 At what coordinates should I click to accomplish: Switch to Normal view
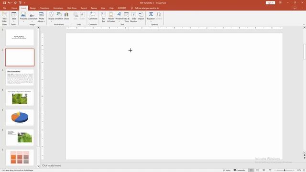pyautogui.click(x=251, y=170)
